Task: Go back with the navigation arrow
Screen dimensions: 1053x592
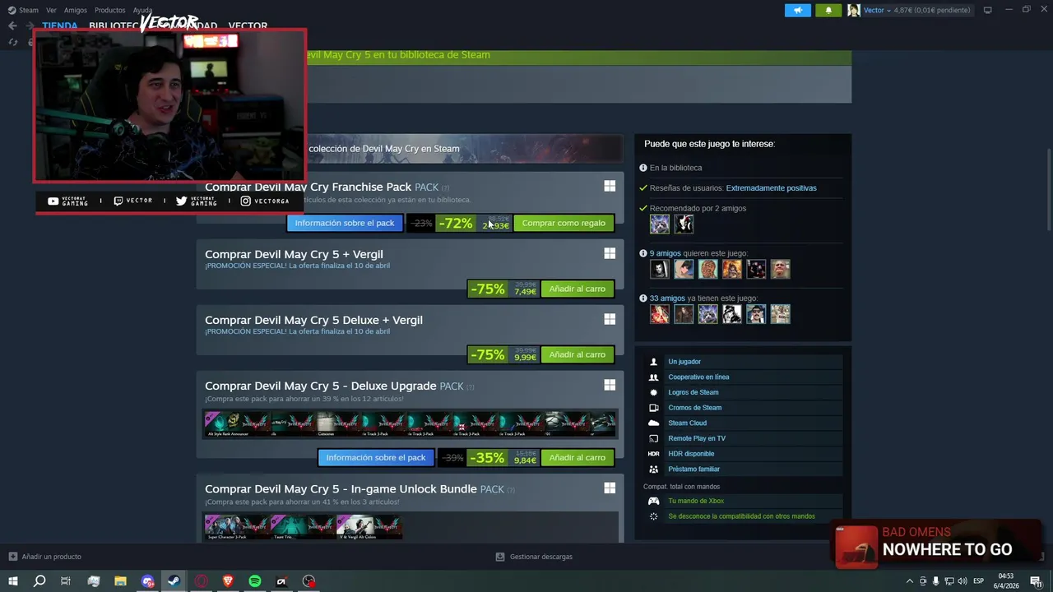Action: click(12, 26)
